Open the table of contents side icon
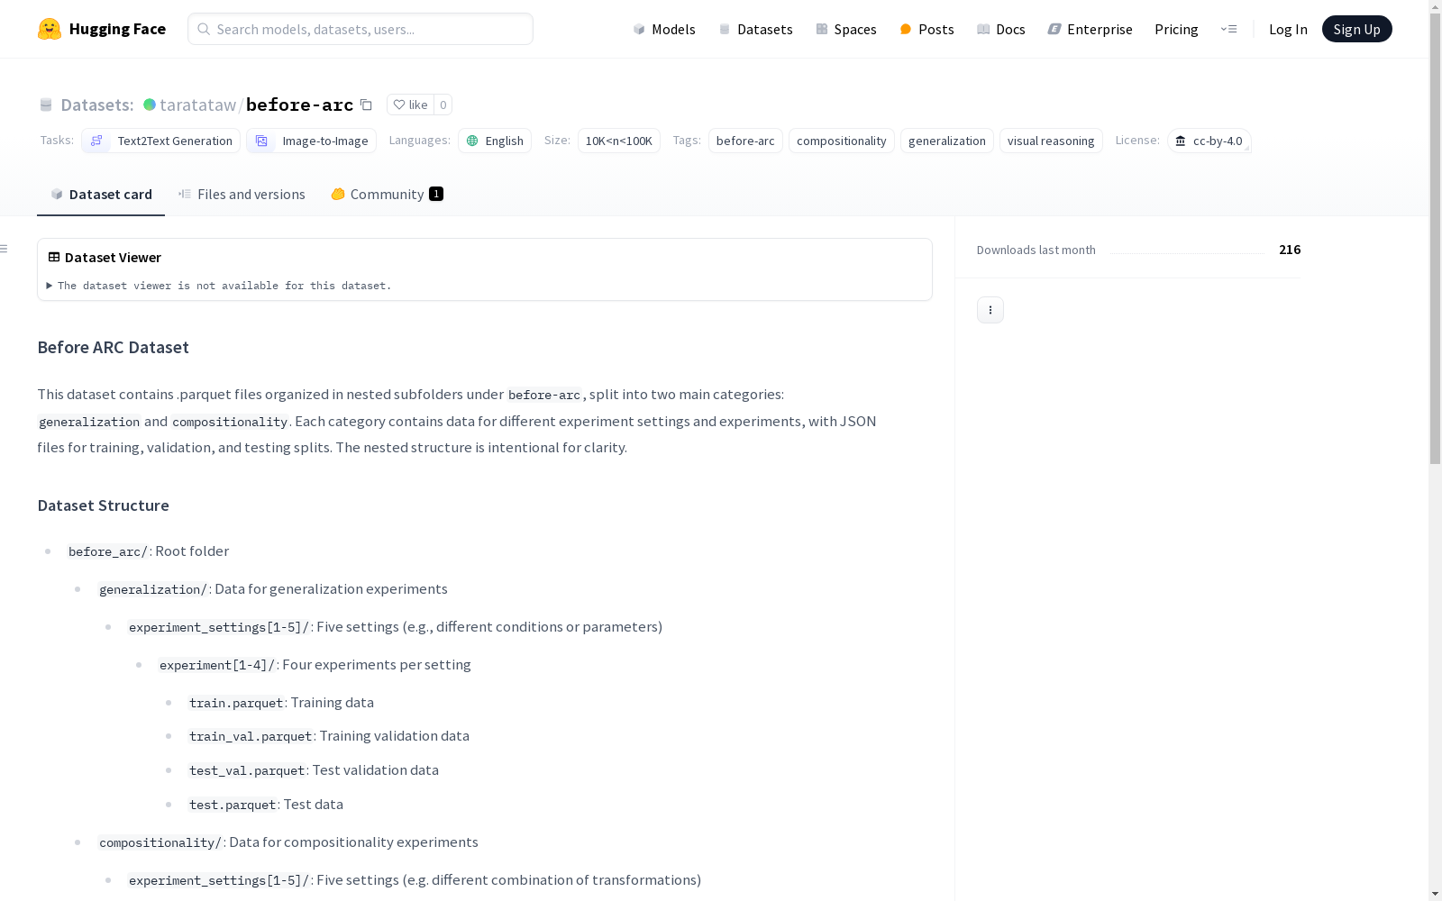1442x901 pixels. coord(5,249)
